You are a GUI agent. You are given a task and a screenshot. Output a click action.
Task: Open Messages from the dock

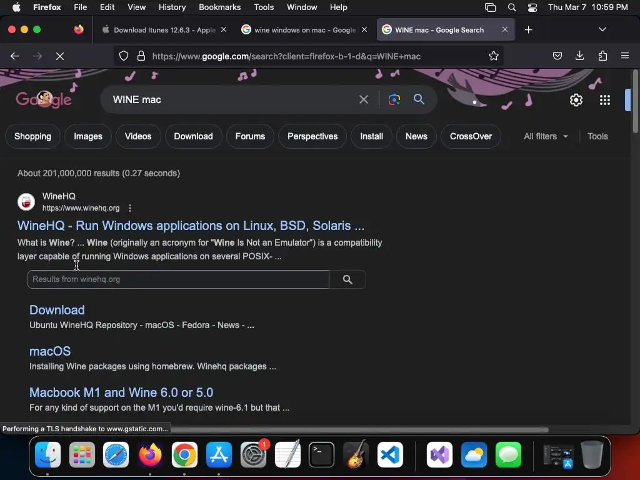[508, 454]
